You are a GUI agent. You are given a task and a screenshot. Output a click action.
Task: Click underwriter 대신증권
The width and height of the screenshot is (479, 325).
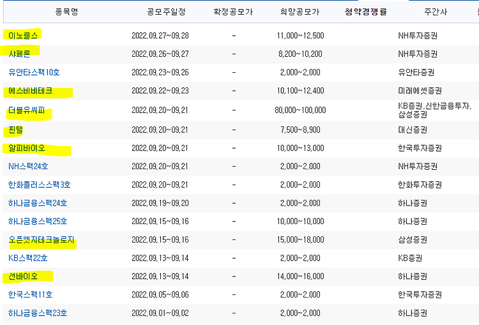click(413, 130)
